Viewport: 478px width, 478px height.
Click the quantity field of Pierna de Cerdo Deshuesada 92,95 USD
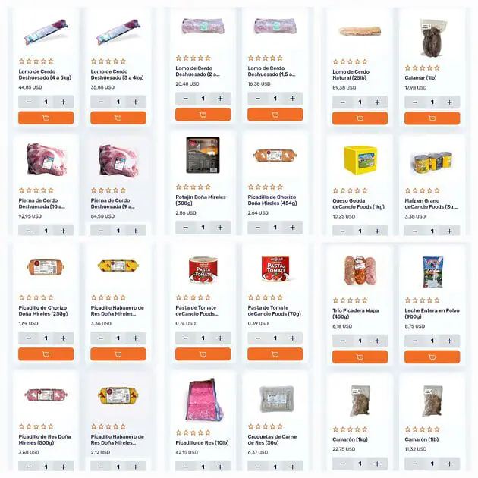pos(46,231)
